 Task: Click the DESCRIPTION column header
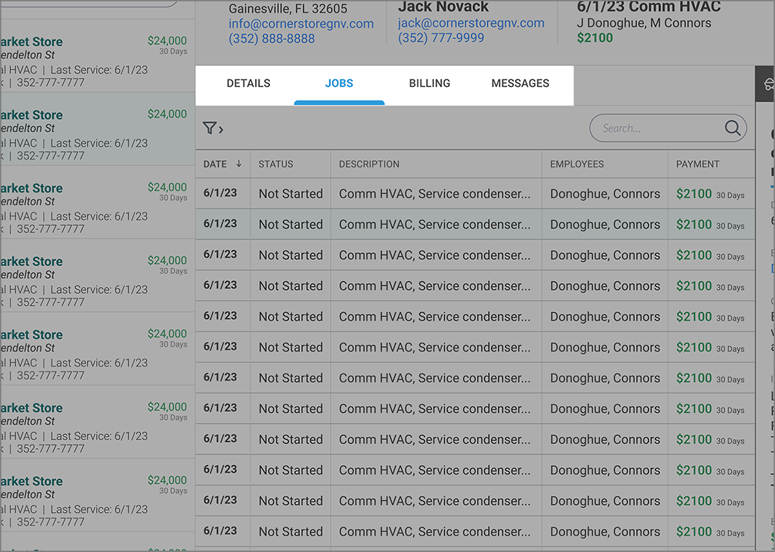point(369,164)
